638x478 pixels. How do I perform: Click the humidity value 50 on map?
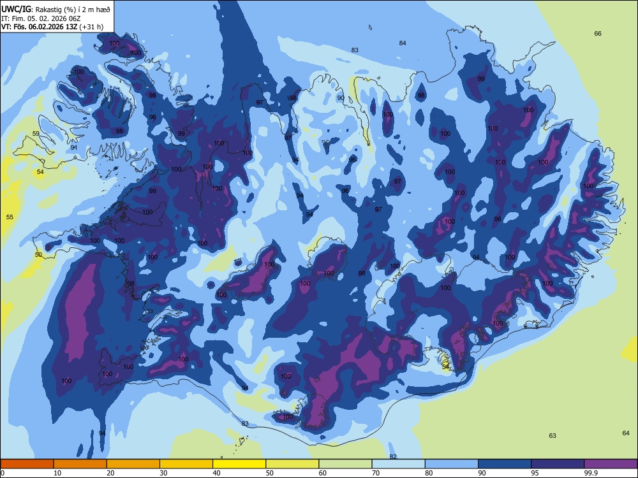tap(38, 254)
